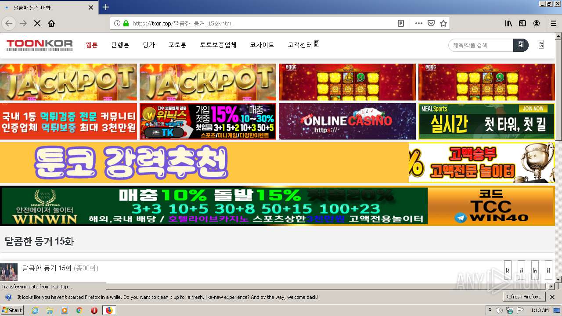This screenshot has width=562, height=316.
Task: Open the 위닉스 15% banner
Action: 208,121
